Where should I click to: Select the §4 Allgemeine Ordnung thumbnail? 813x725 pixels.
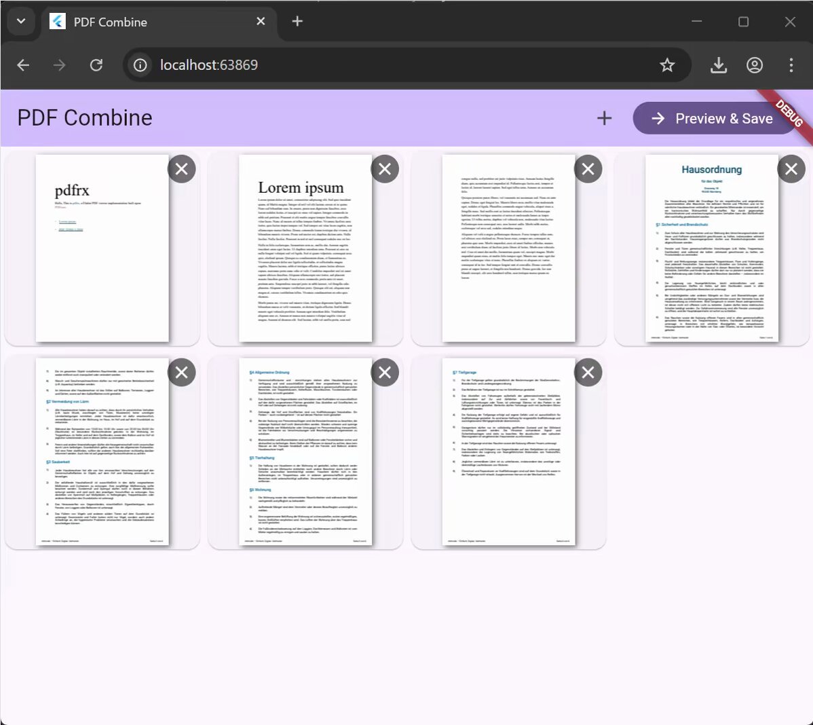tap(305, 451)
